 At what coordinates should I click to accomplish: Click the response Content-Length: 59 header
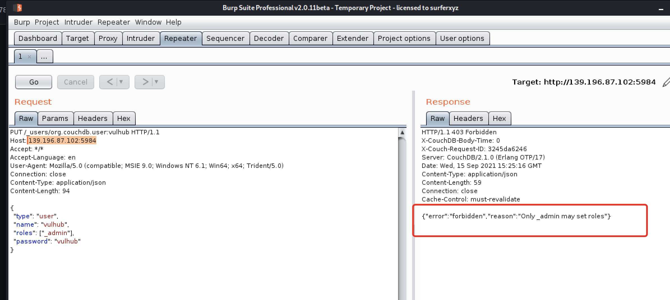coord(452,182)
